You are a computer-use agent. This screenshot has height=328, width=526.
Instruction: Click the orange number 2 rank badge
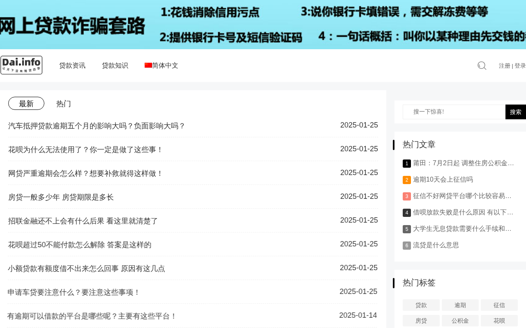pos(406,180)
